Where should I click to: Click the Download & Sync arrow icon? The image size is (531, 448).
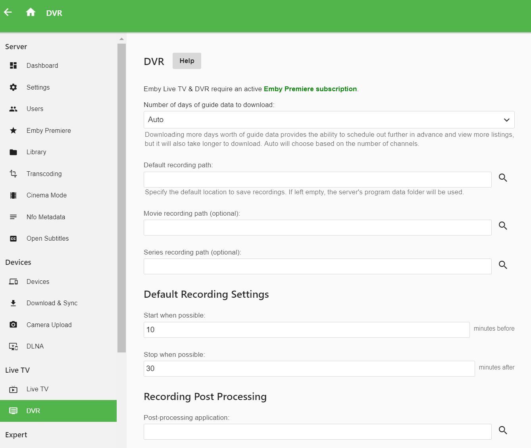pos(13,303)
